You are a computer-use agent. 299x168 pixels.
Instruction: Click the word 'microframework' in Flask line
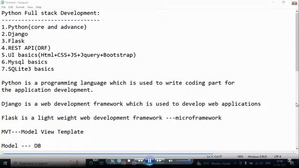pos(198,118)
